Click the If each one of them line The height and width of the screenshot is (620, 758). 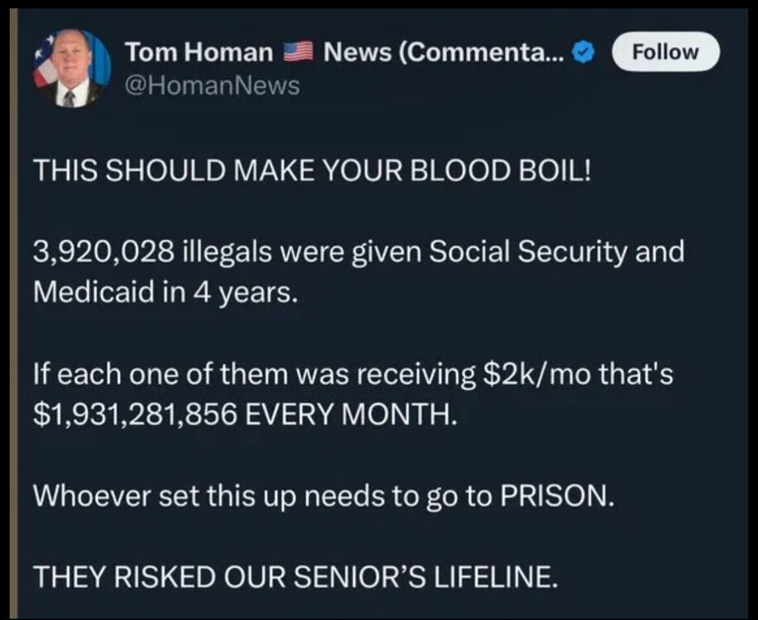coord(353,374)
